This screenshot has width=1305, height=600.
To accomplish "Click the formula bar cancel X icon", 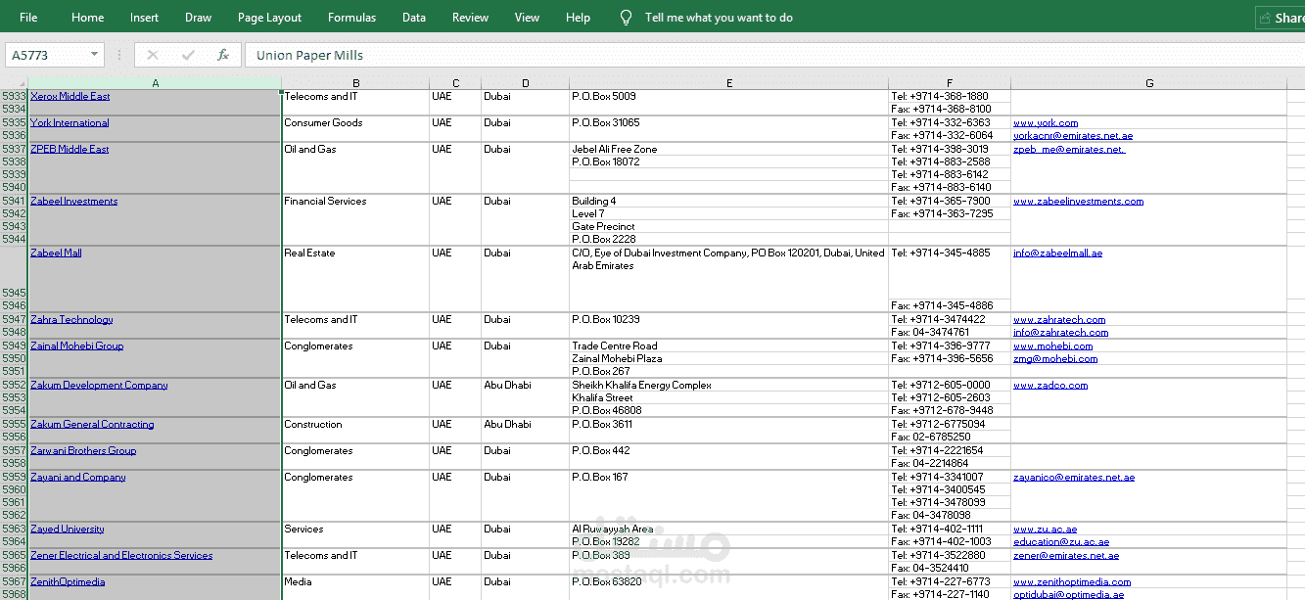I will click(152, 56).
